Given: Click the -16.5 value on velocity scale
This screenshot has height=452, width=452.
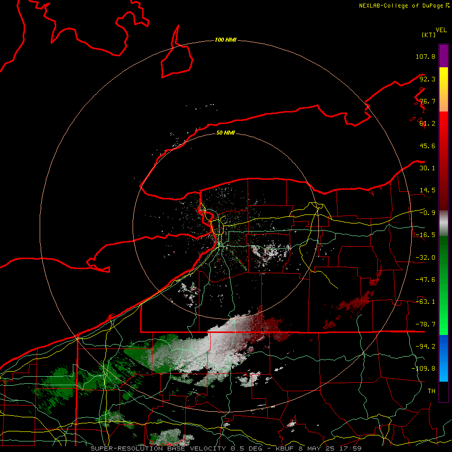Looking at the screenshot, I should (x=425, y=235).
